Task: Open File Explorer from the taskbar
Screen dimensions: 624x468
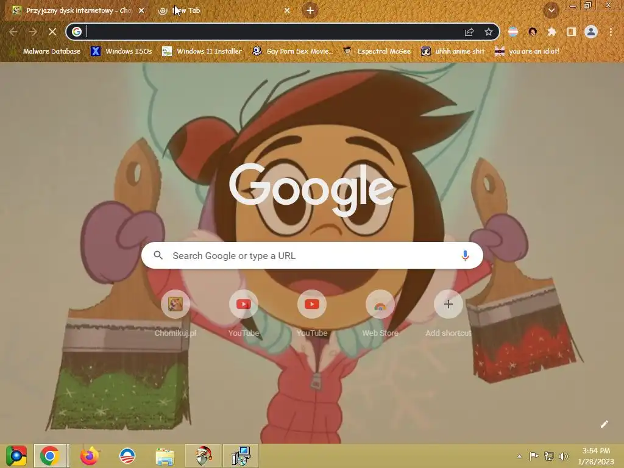Action: [165, 456]
